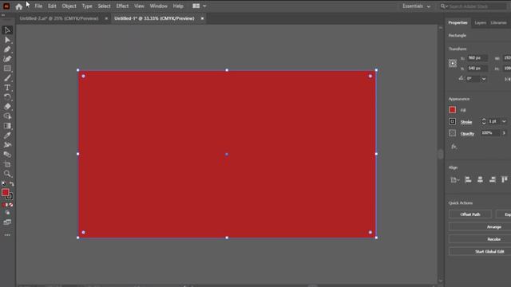Switch to the Untitled-2.ai document tab
Screen dimensions: 511x287
pyautogui.click(x=59, y=18)
